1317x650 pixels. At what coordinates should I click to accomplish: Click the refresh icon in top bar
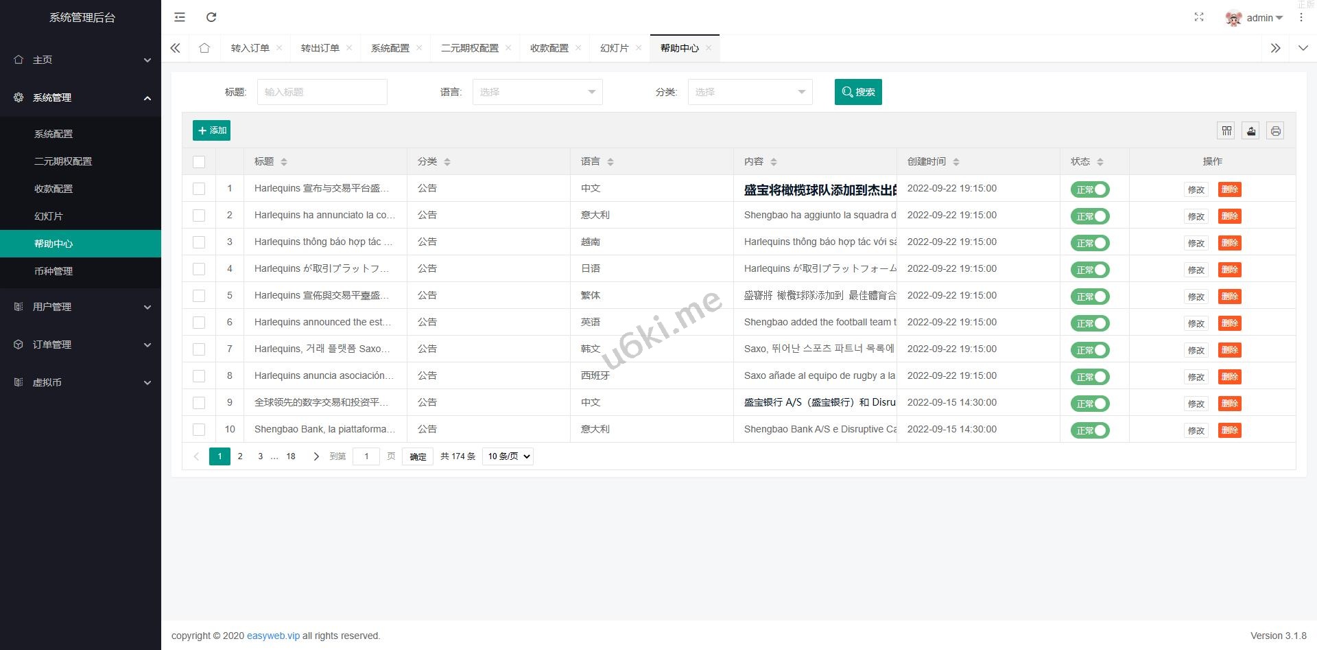click(x=211, y=17)
